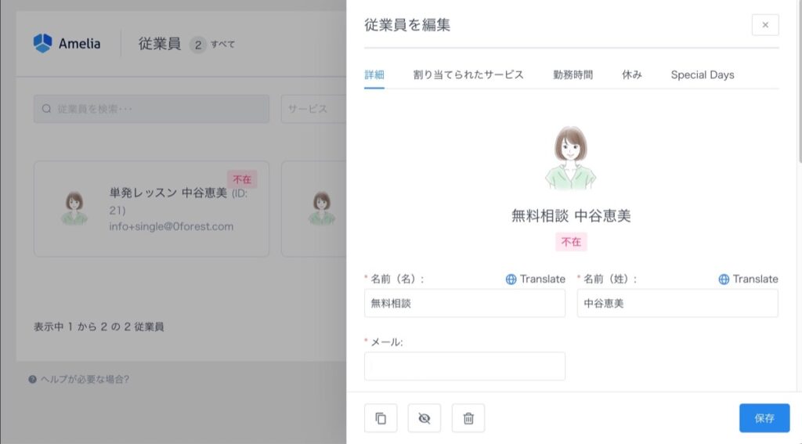Click the search magnifier icon

coord(46,108)
